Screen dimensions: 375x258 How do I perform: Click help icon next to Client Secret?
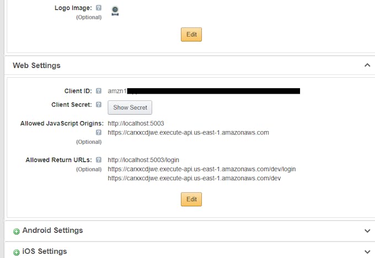[x=99, y=105]
